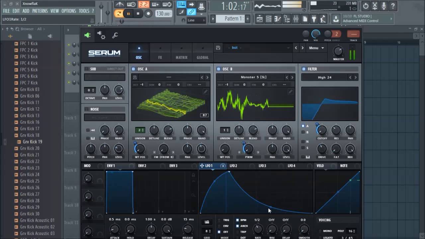Click the green speaker icon in plugin wrapper

pyautogui.click(x=87, y=35)
